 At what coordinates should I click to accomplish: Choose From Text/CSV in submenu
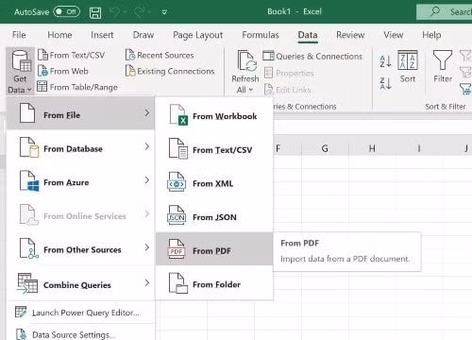click(214, 149)
